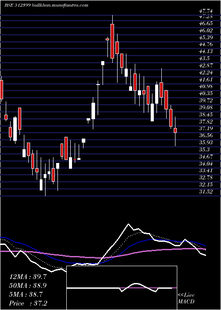Click the 46.65 price axis label

[206, 23]
